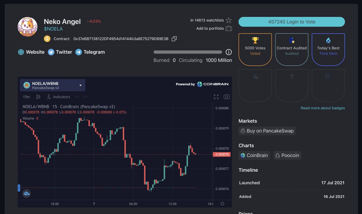Screen dimensions: 362x214
Task: Click the -4.03% price change
Action: coord(94,21)
